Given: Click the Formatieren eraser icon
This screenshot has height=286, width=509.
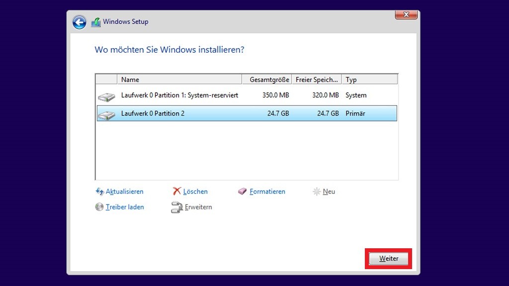Looking at the screenshot, I should click(242, 191).
